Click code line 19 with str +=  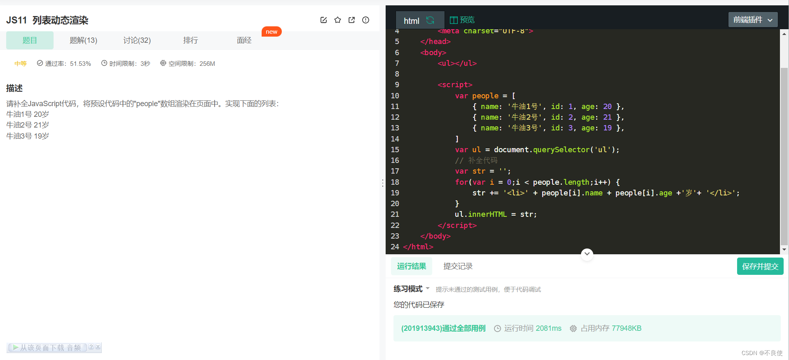pos(606,193)
